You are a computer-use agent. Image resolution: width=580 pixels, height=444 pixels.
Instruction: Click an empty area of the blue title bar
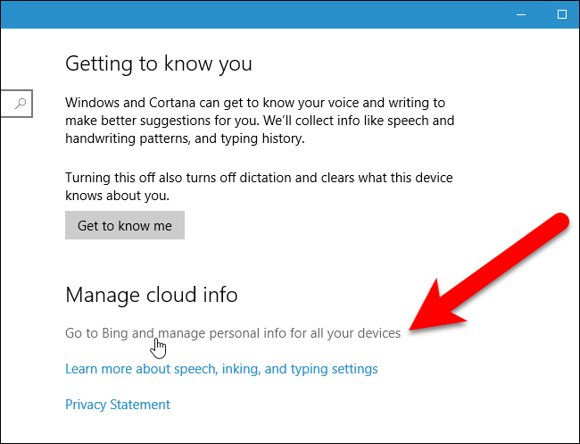pyautogui.click(x=268, y=14)
